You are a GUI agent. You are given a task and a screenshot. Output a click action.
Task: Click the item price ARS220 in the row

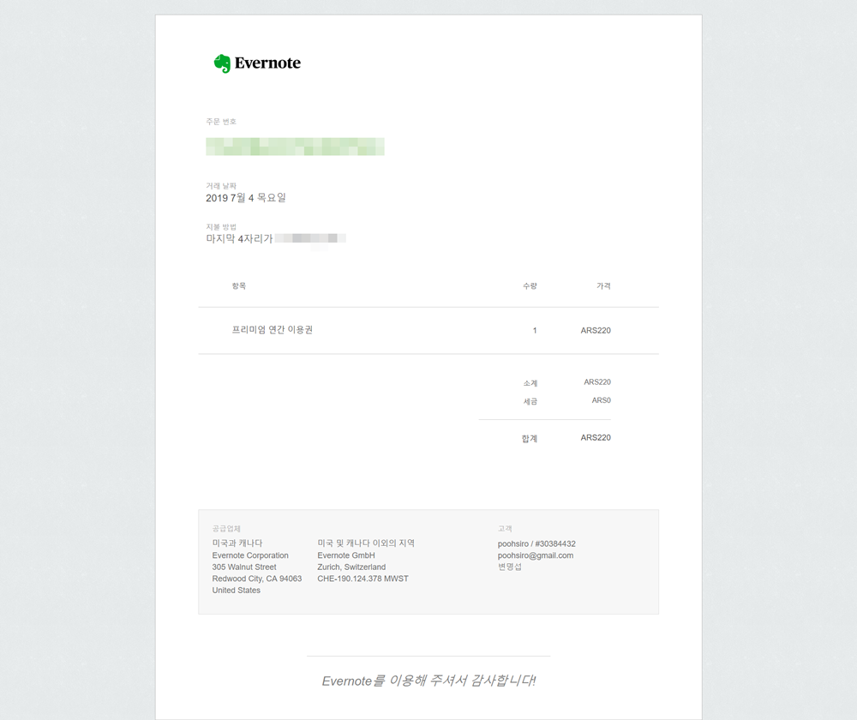(x=596, y=330)
